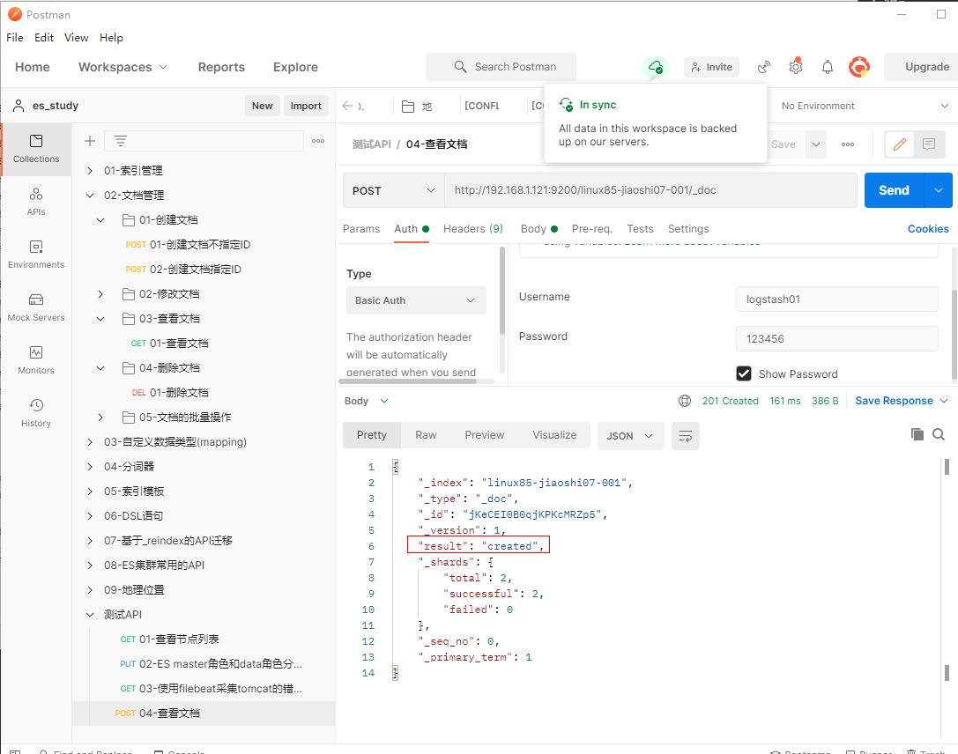Open the Basic Auth type dropdown
Viewport: 958px width, 754px height.
(415, 300)
